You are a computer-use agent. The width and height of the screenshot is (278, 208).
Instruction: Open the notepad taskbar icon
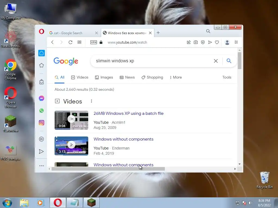(x=75, y=203)
